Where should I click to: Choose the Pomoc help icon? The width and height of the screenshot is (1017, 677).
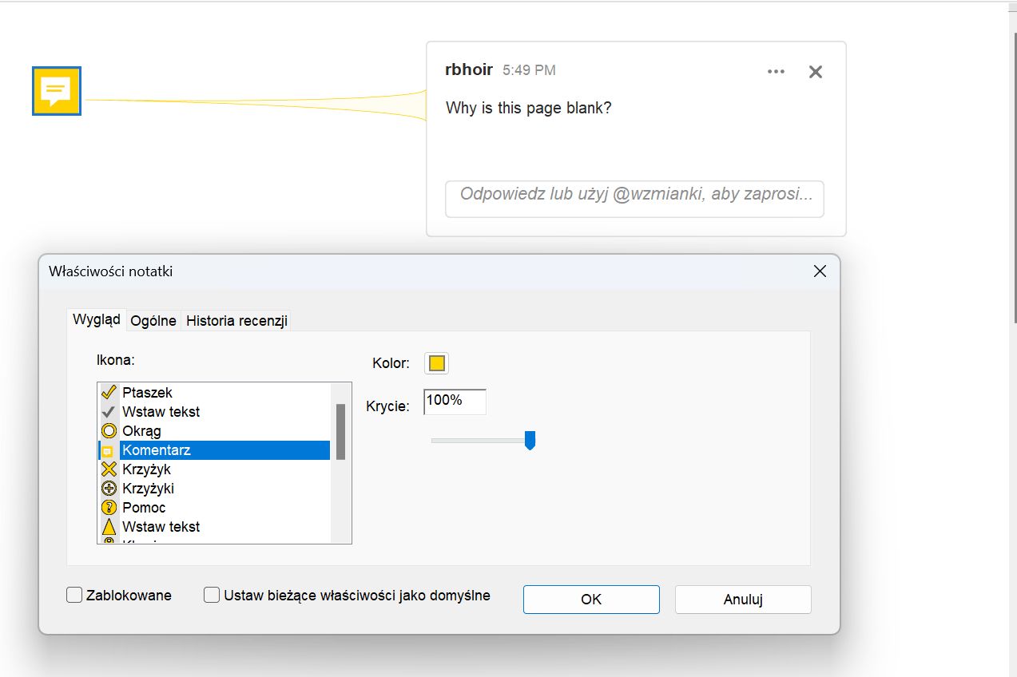point(144,508)
